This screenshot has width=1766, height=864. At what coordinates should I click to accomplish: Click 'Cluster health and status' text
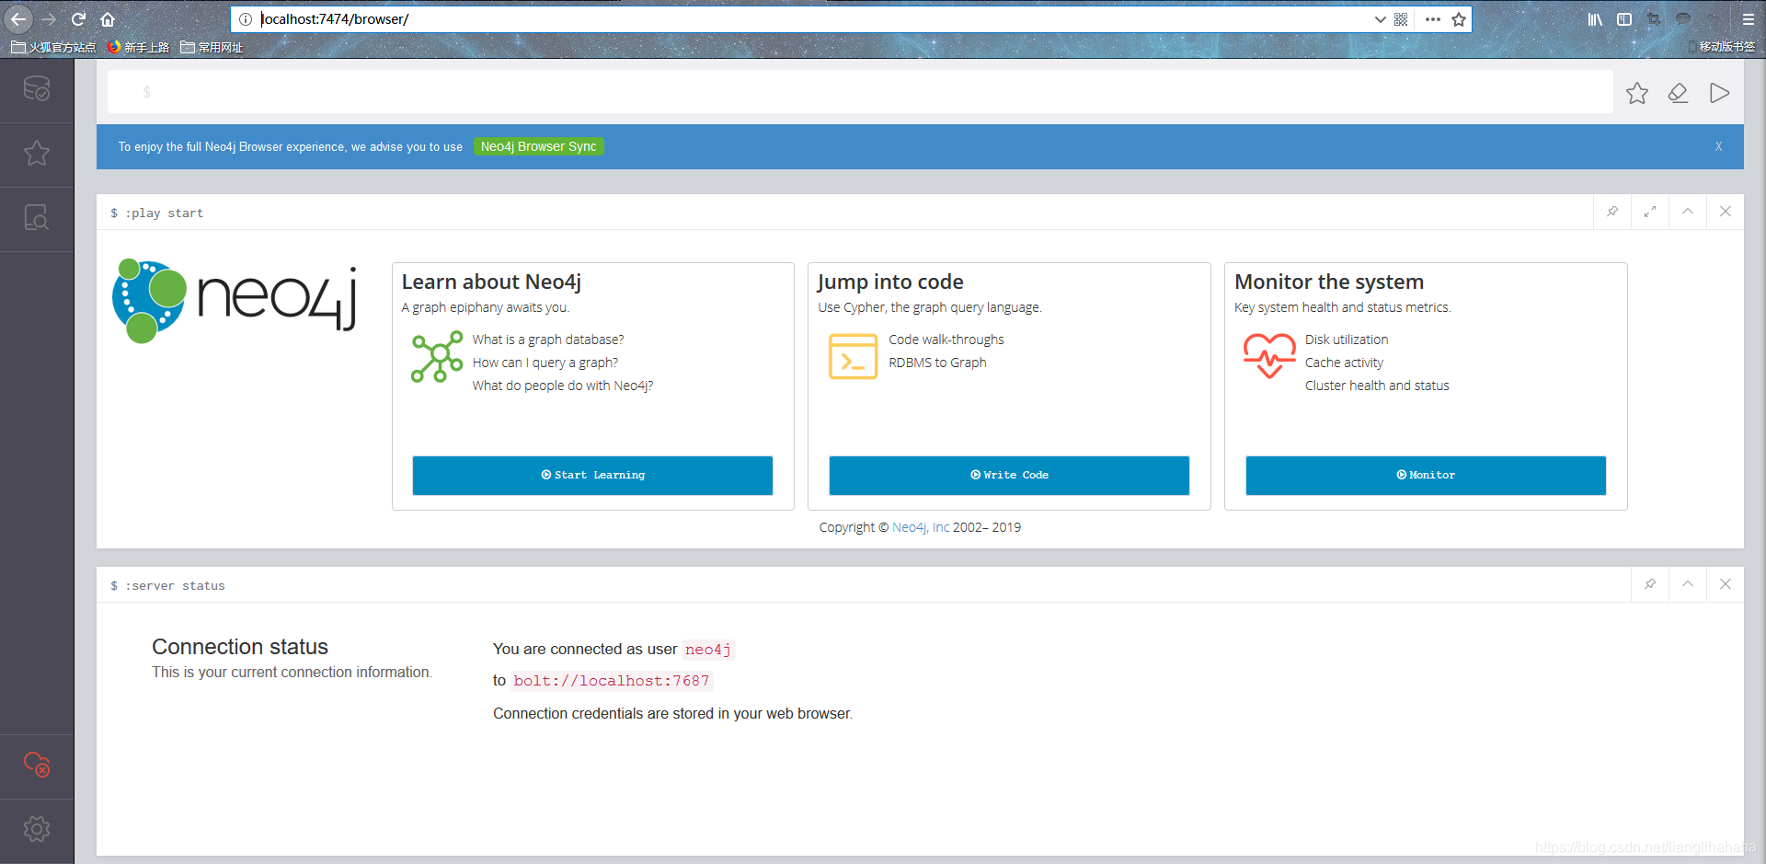pyautogui.click(x=1377, y=386)
